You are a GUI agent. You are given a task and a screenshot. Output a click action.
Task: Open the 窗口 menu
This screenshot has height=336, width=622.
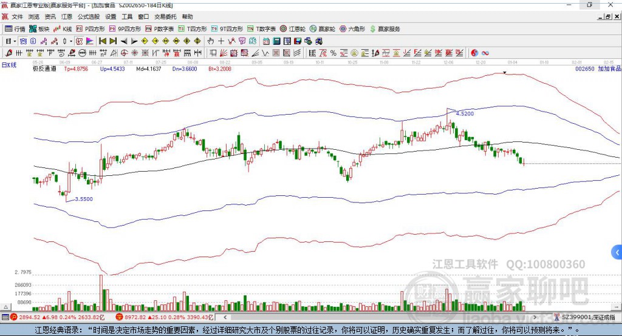point(143,16)
